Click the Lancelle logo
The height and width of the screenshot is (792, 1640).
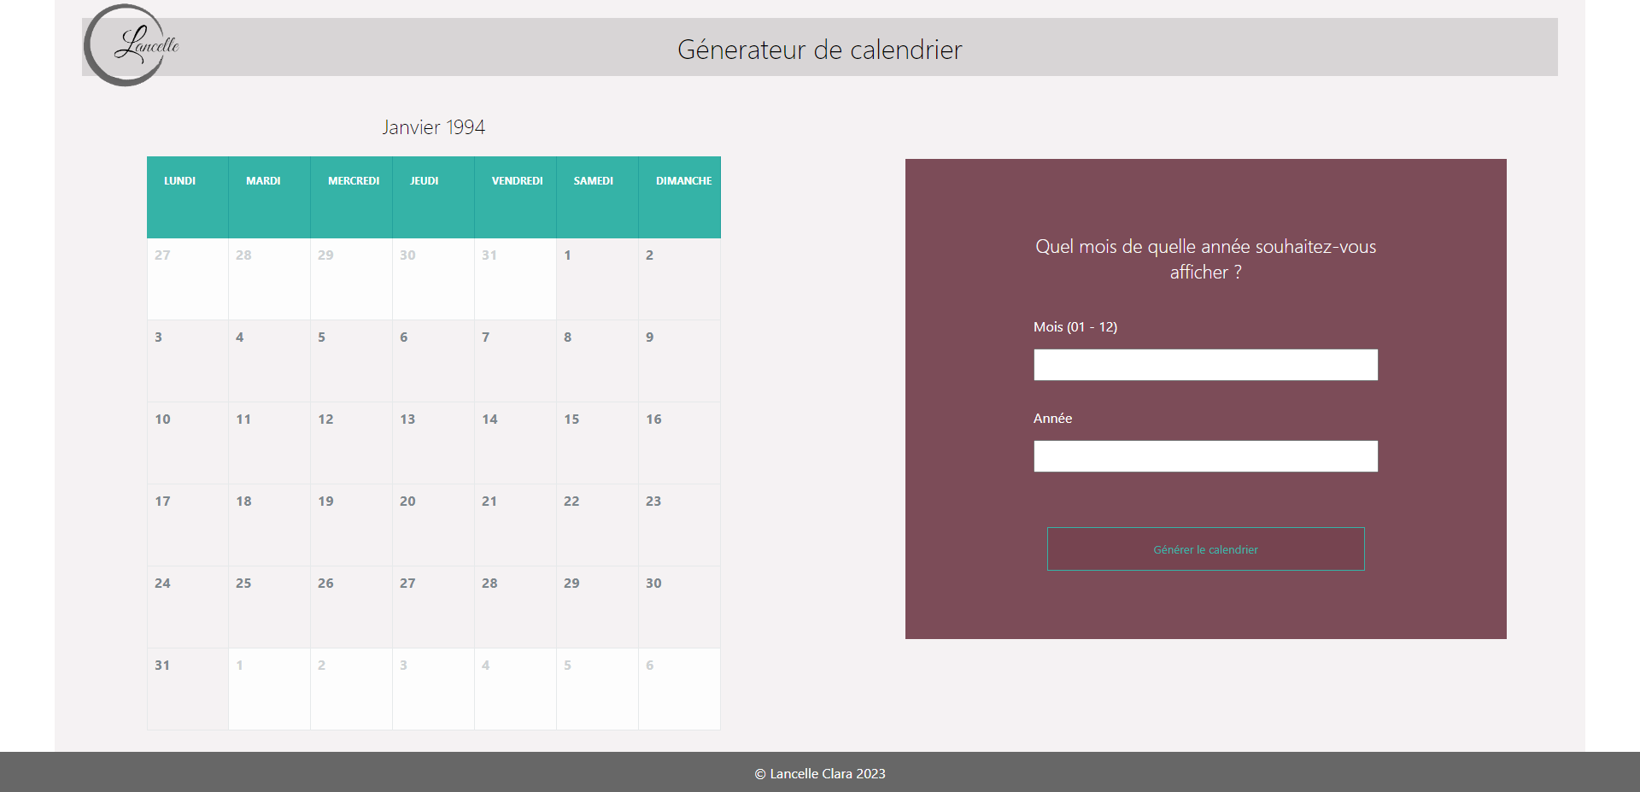(x=132, y=44)
